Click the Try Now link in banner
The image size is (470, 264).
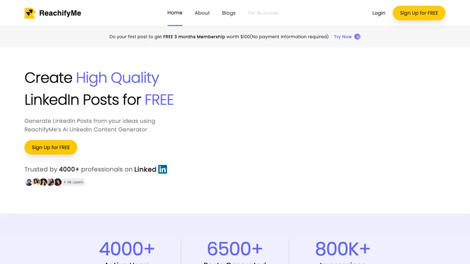click(342, 37)
